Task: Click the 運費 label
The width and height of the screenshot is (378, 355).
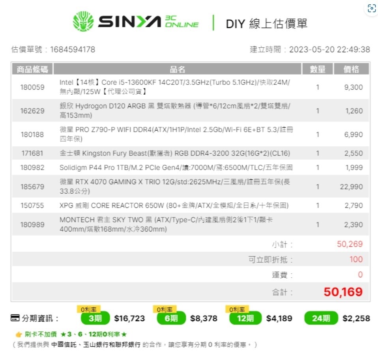Action: [282, 275]
